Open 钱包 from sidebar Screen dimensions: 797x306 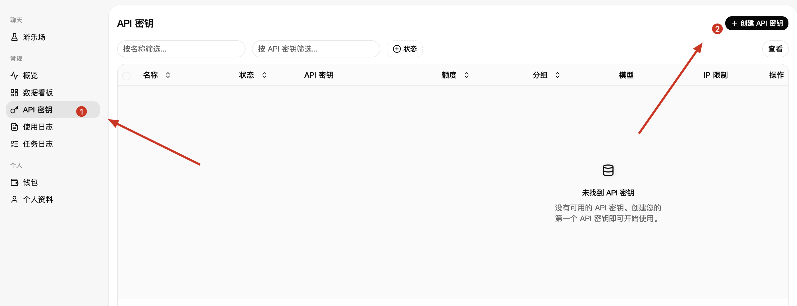[x=53, y=182]
